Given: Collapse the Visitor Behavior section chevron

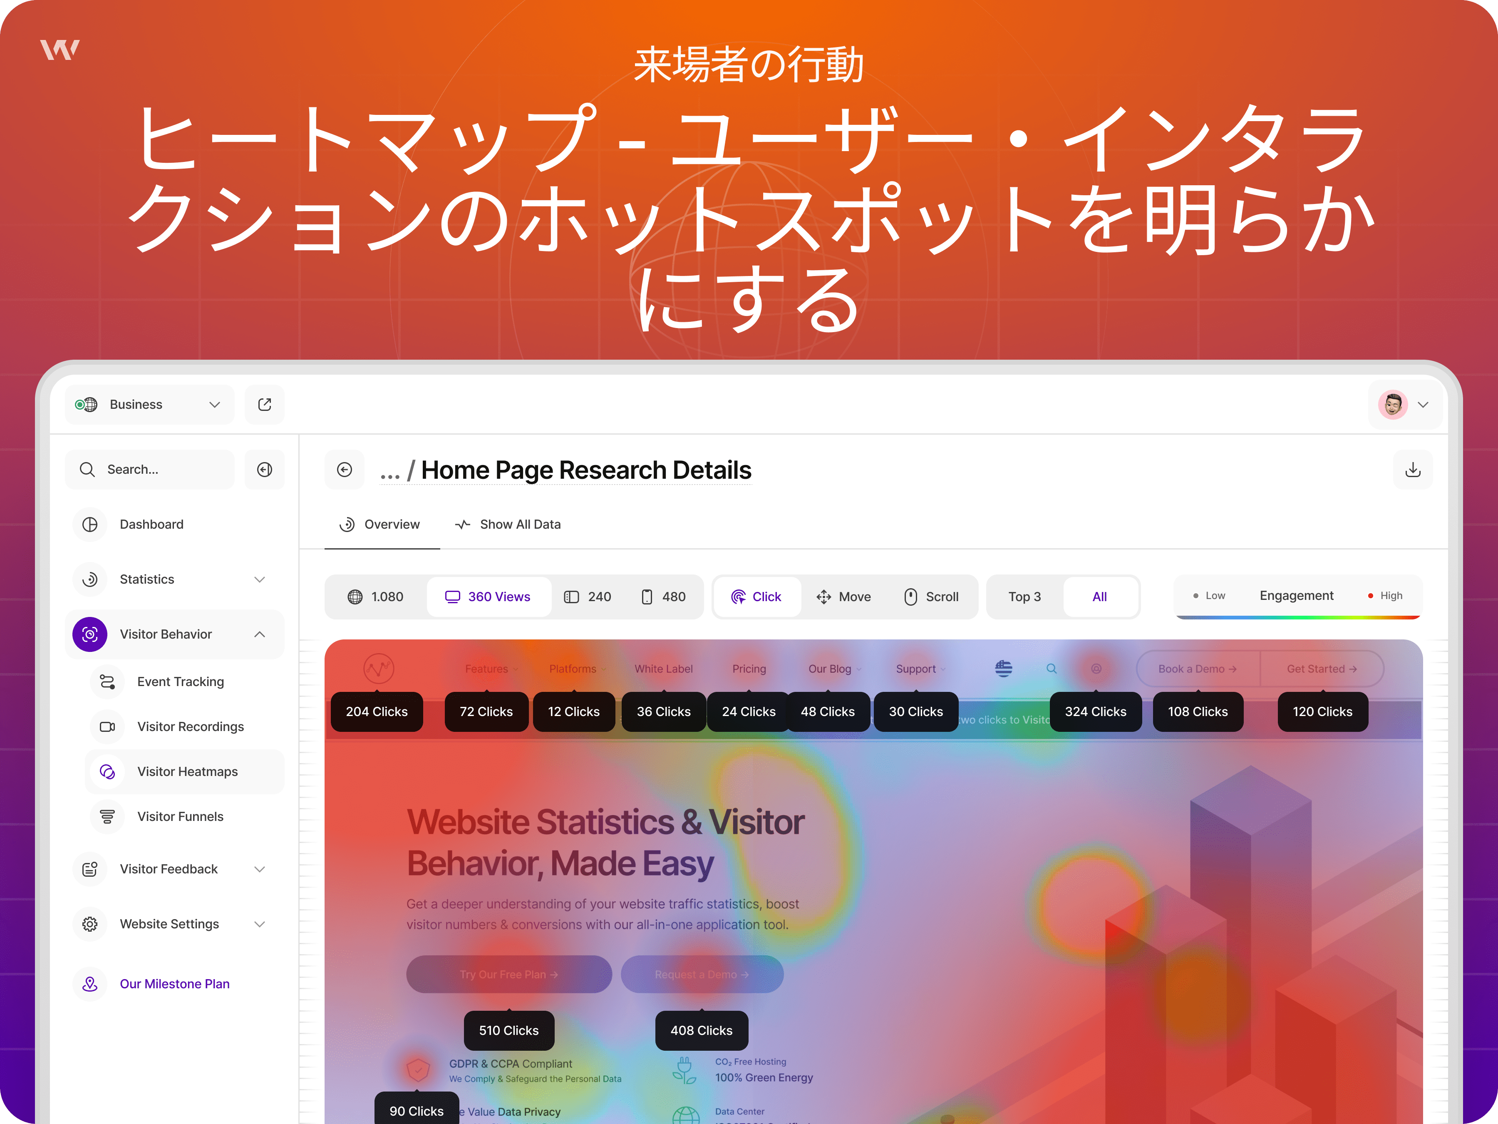Looking at the screenshot, I should 259,634.
